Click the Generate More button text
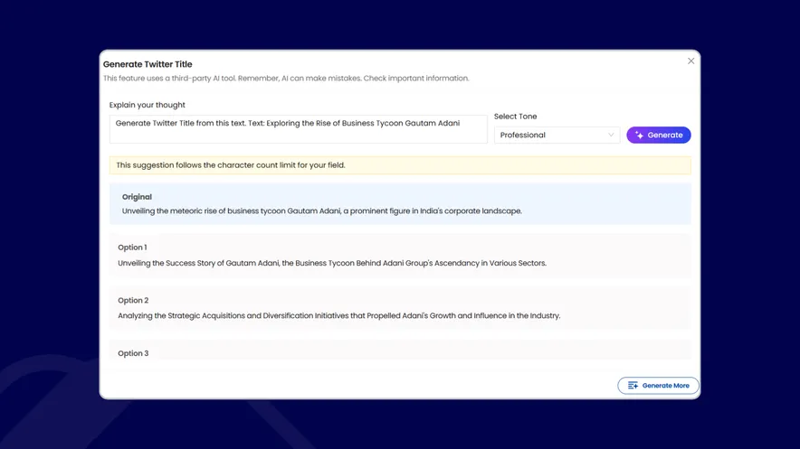800x449 pixels. pos(665,386)
